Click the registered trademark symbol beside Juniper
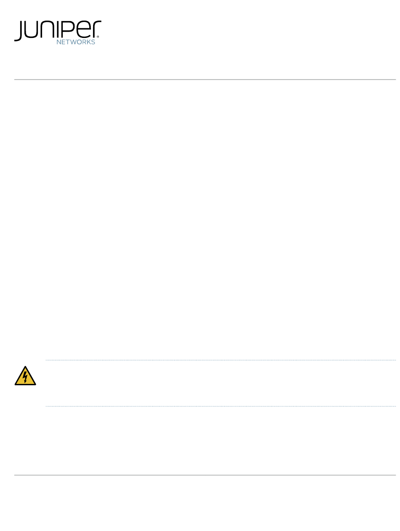Image resolution: width=400 pixels, height=531 pixels. 98,38
